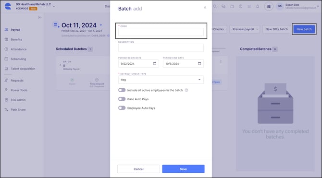Open ESS Admin in the sidebar

click(x=18, y=100)
